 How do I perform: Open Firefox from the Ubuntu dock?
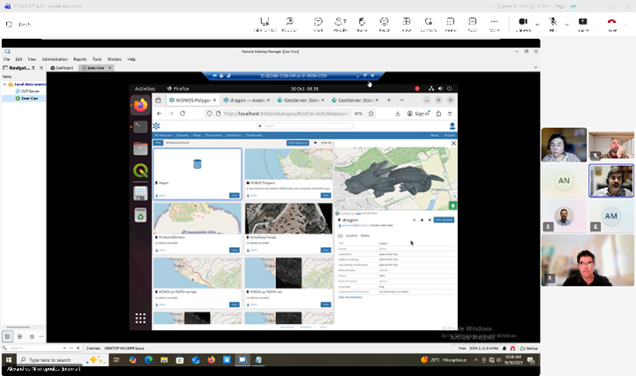click(x=140, y=106)
